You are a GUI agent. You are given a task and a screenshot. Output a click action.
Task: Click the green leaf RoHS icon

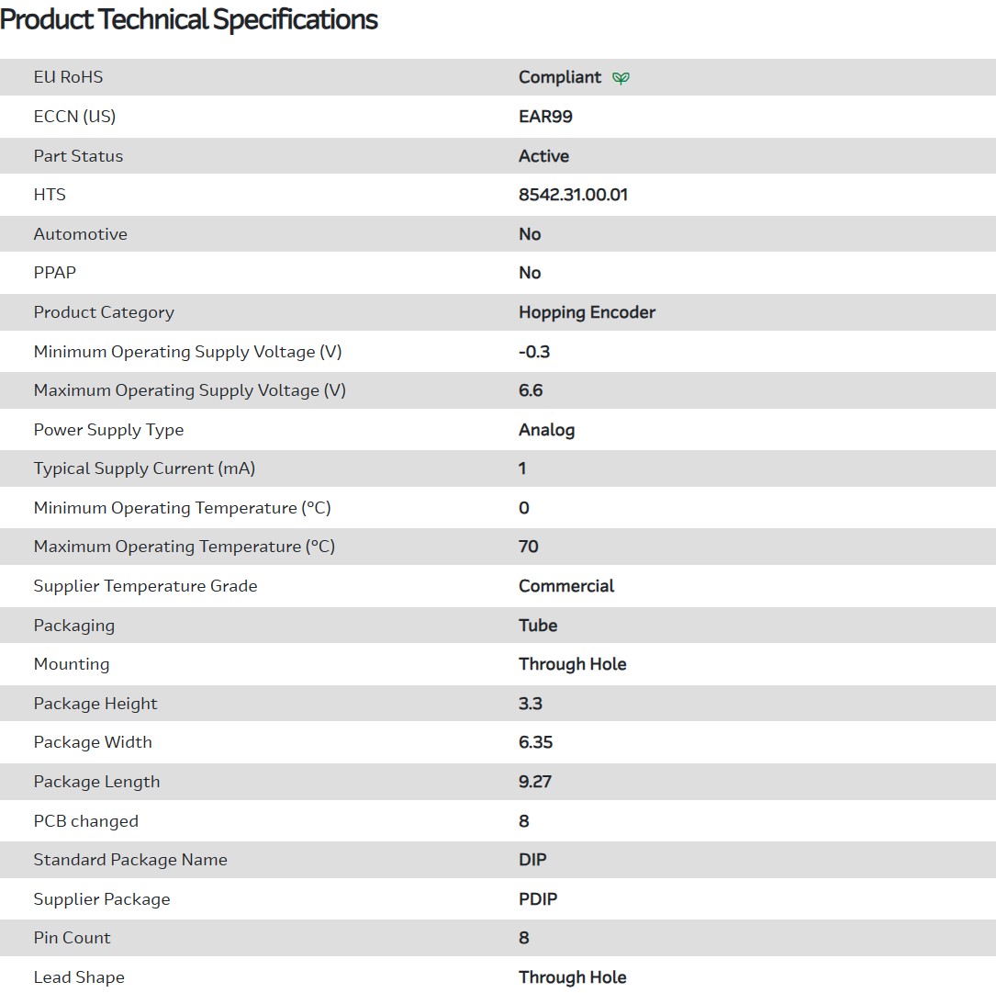point(621,78)
